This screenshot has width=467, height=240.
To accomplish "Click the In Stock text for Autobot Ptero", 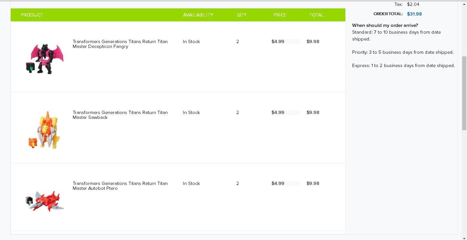I will (191, 183).
